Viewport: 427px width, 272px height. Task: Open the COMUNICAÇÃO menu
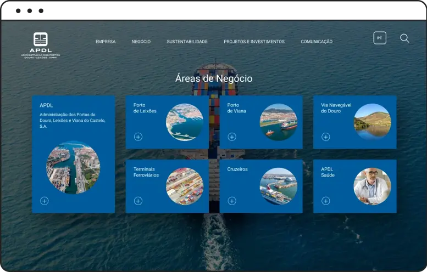click(x=317, y=42)
